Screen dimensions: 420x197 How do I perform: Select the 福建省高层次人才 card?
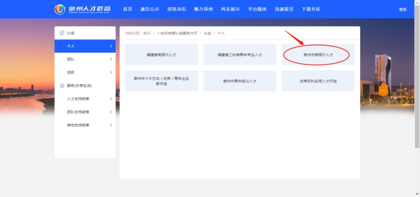click(161, 55)
